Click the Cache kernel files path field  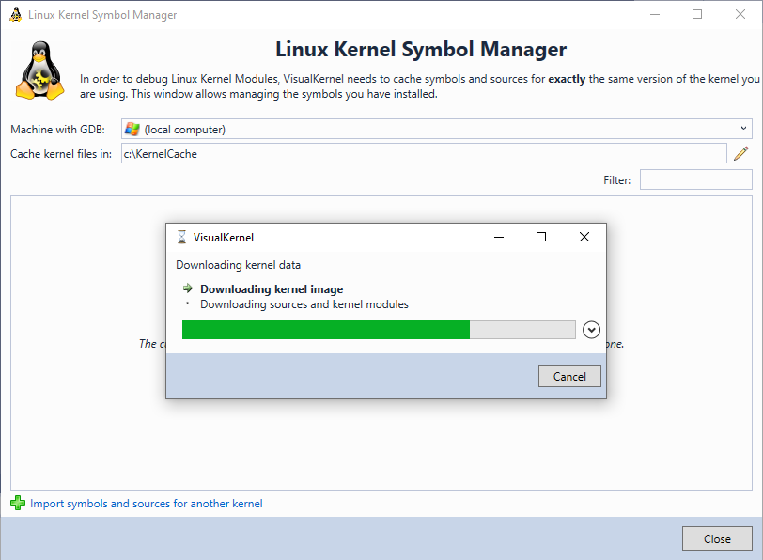[424, 154]
